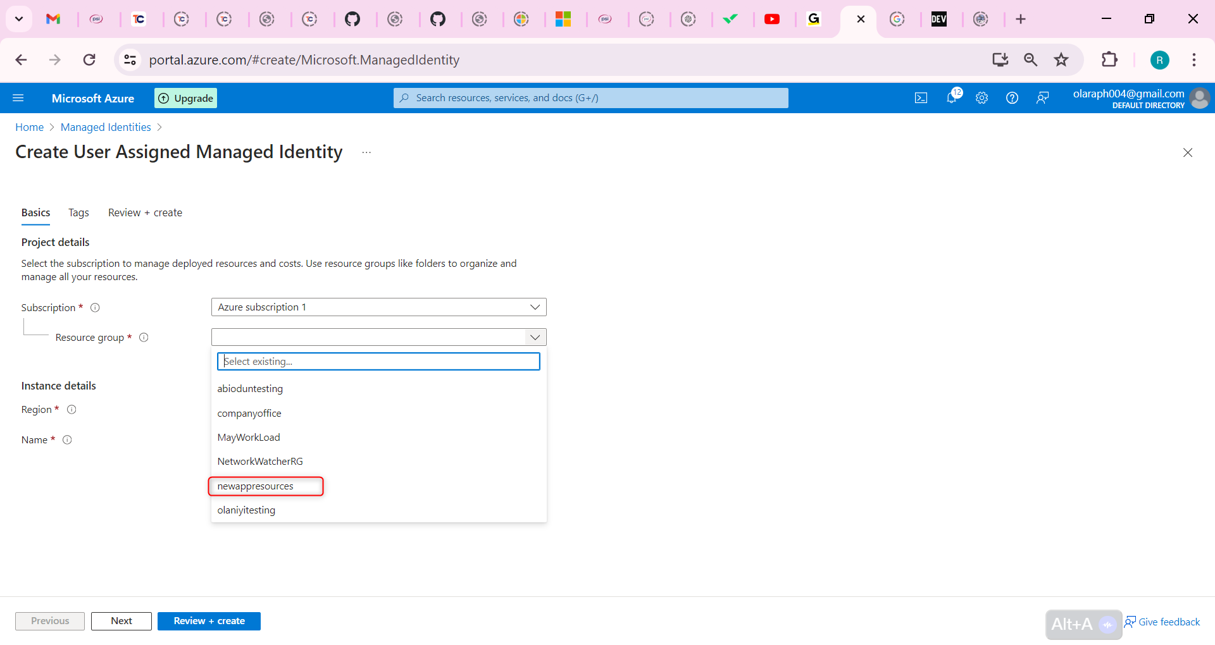Focus the Azure search resources box
The image size is (1215, 645).
(591, 98)
